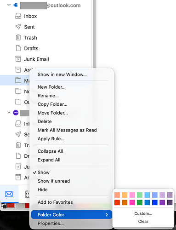176x230 pixels.
Task: Click the Junk box icon of second account
Action: coord(18,167)
